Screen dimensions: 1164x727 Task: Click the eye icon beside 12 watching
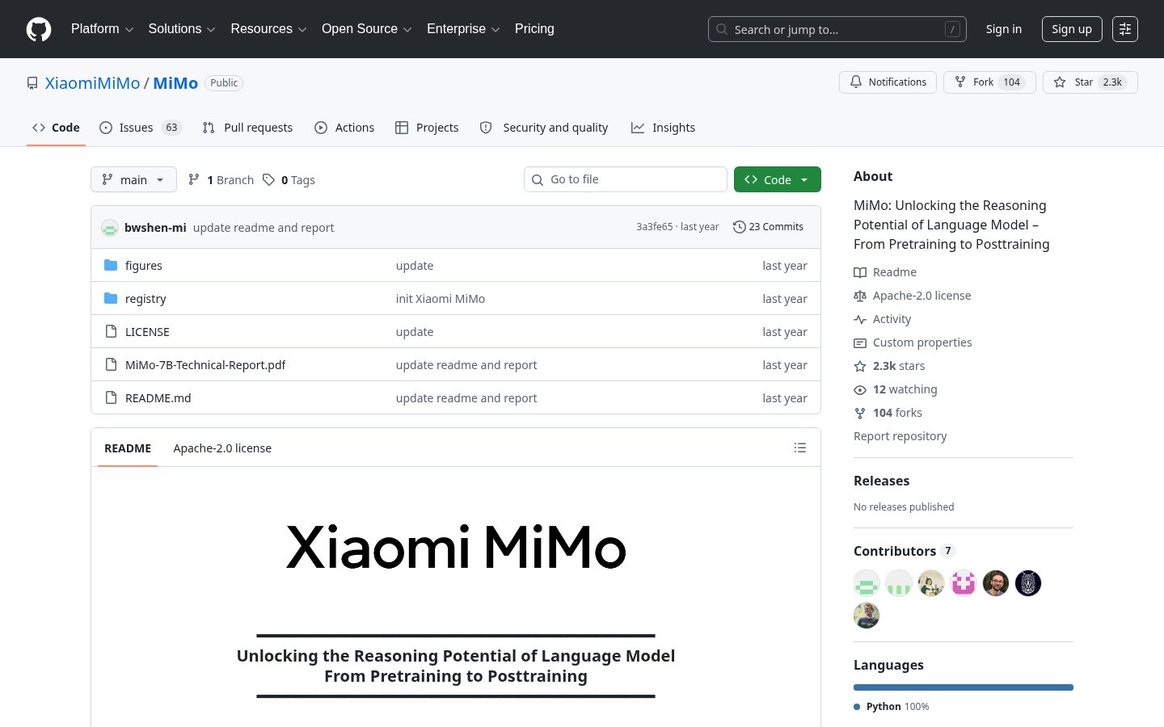(860, 389)
